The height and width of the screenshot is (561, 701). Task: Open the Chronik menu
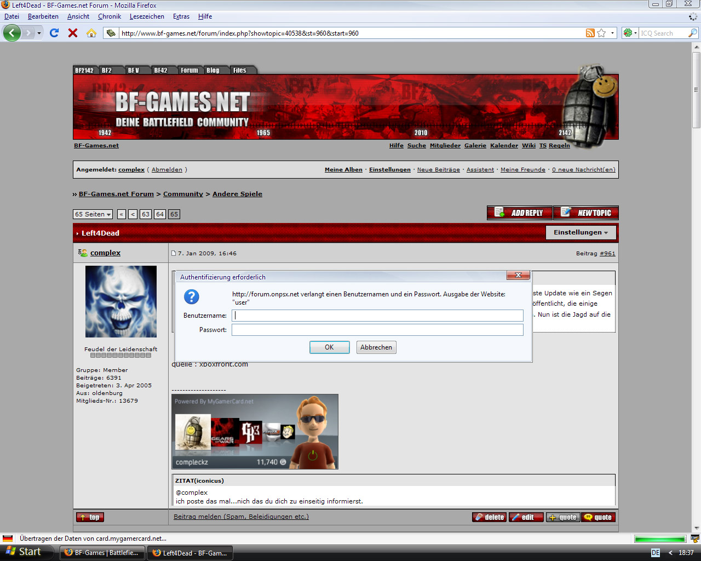click(110, 16)
